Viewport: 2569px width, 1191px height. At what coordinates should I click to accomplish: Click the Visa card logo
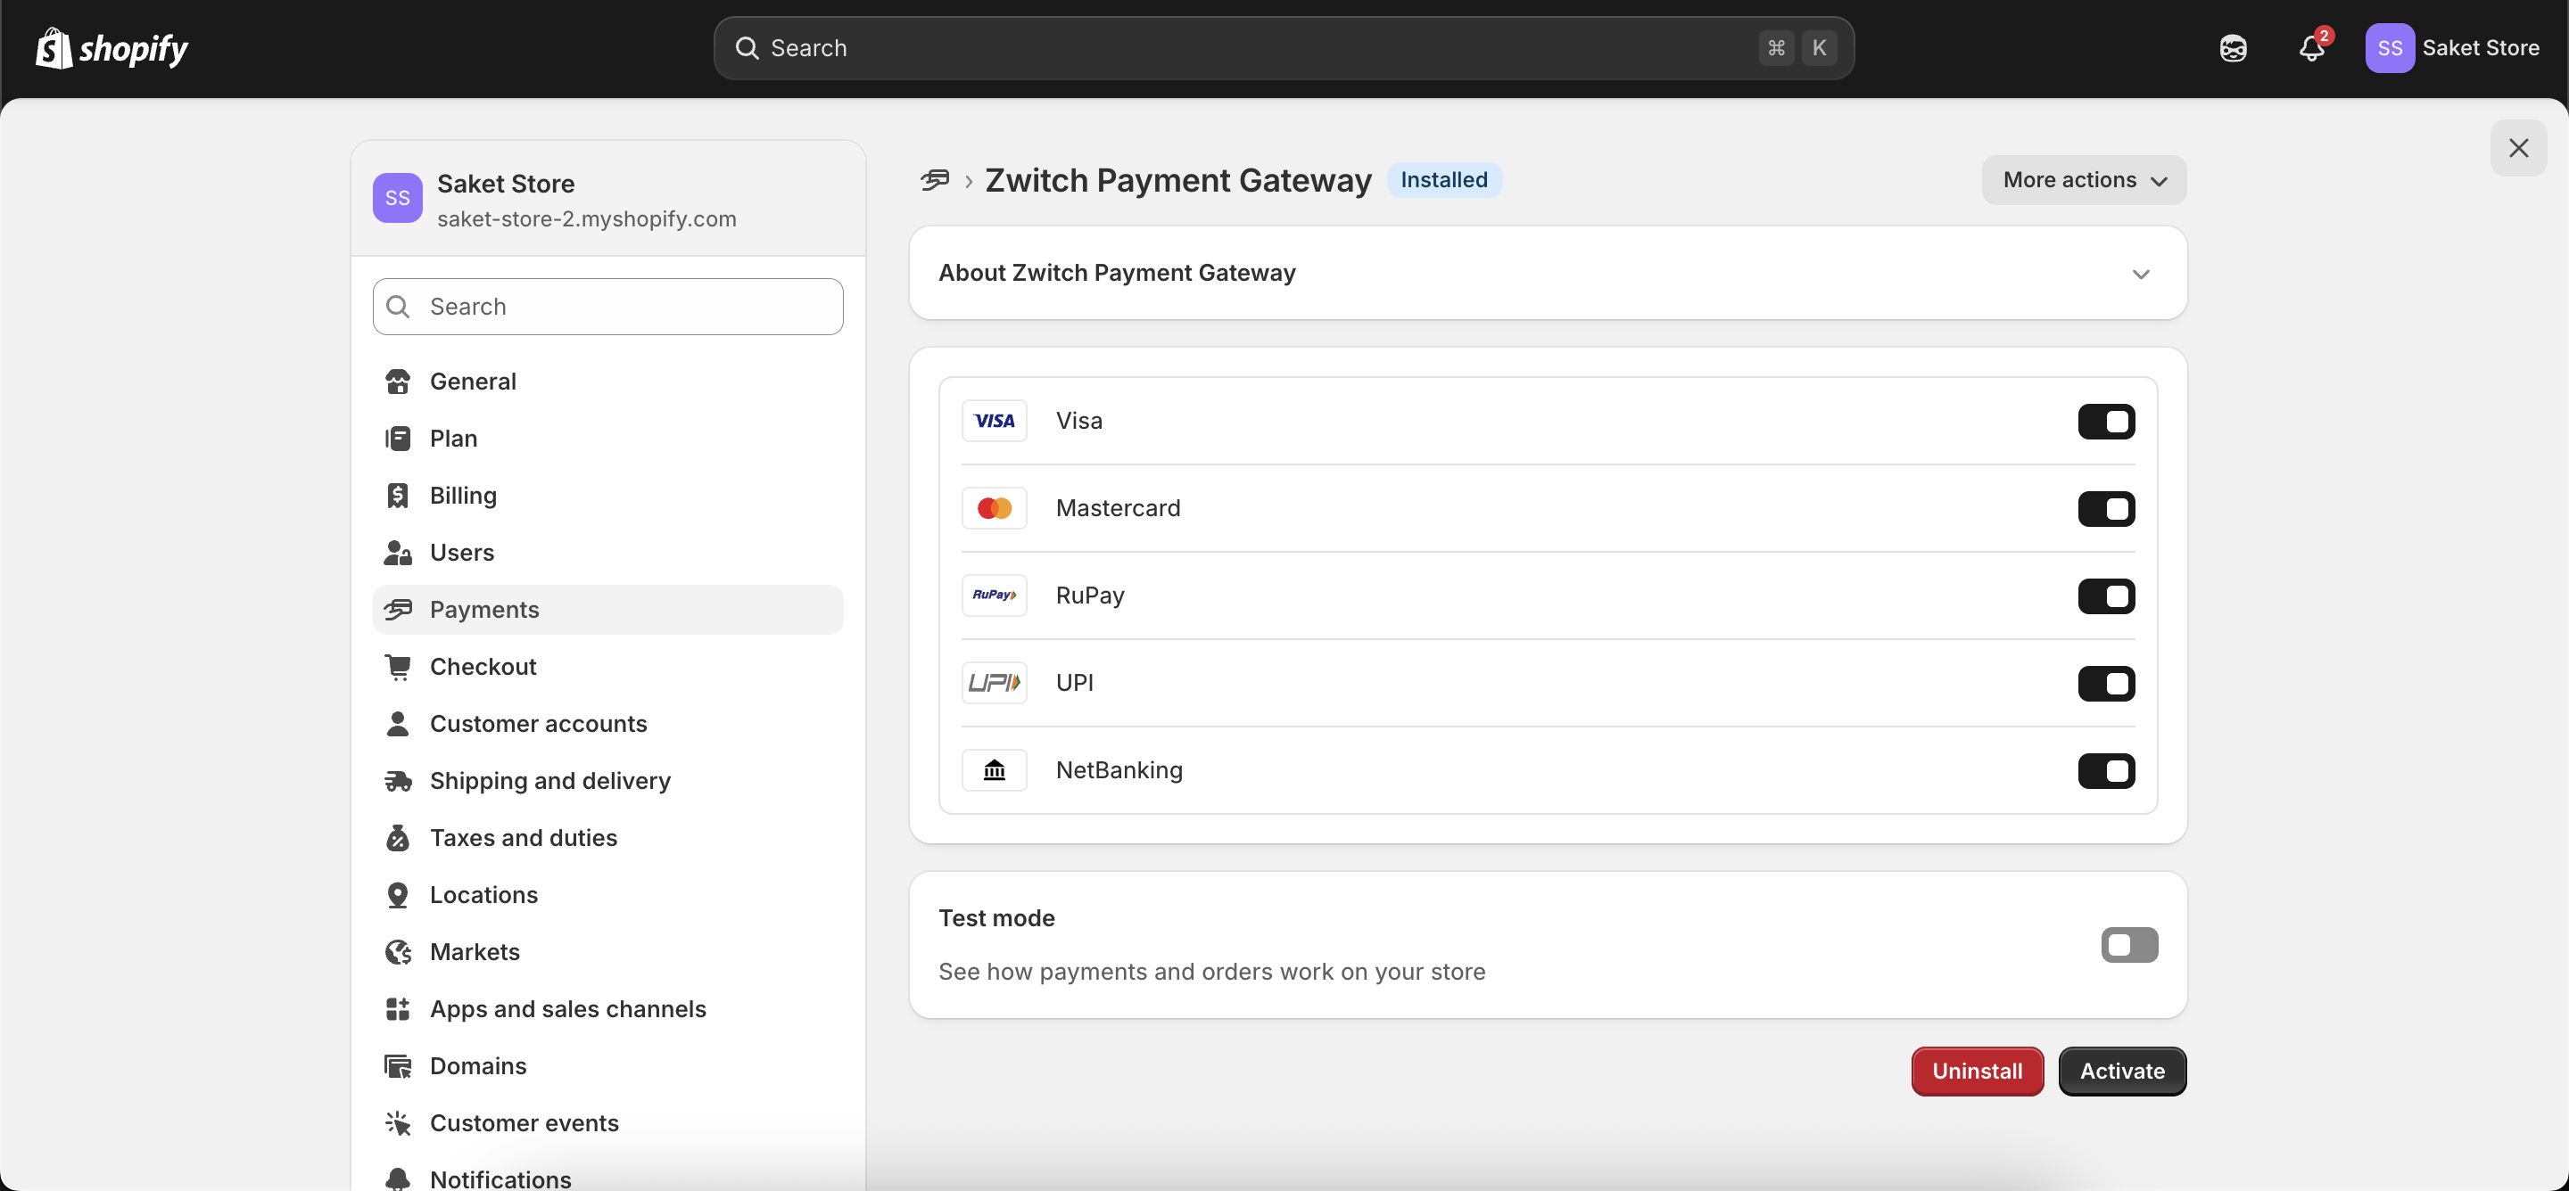[994, 421]
